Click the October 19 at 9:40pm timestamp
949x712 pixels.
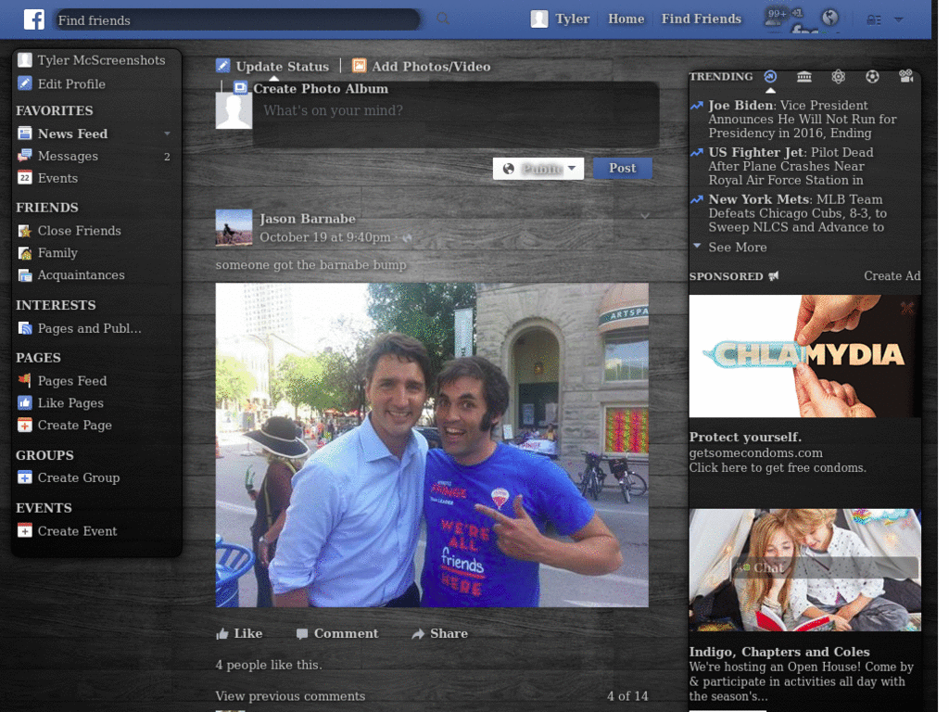point(325,237)
